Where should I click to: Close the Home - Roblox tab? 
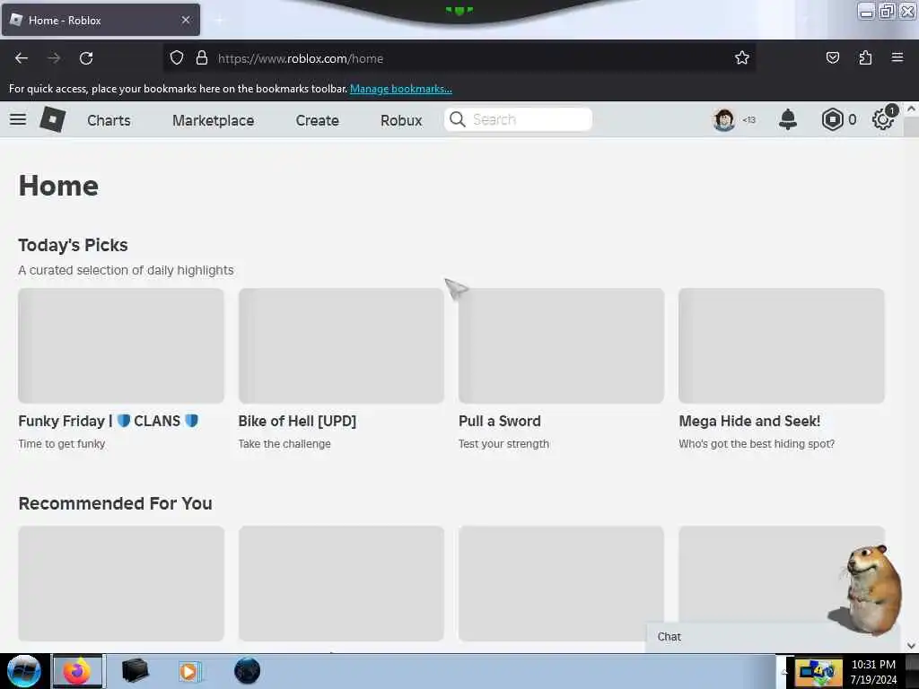click(186, 20)
